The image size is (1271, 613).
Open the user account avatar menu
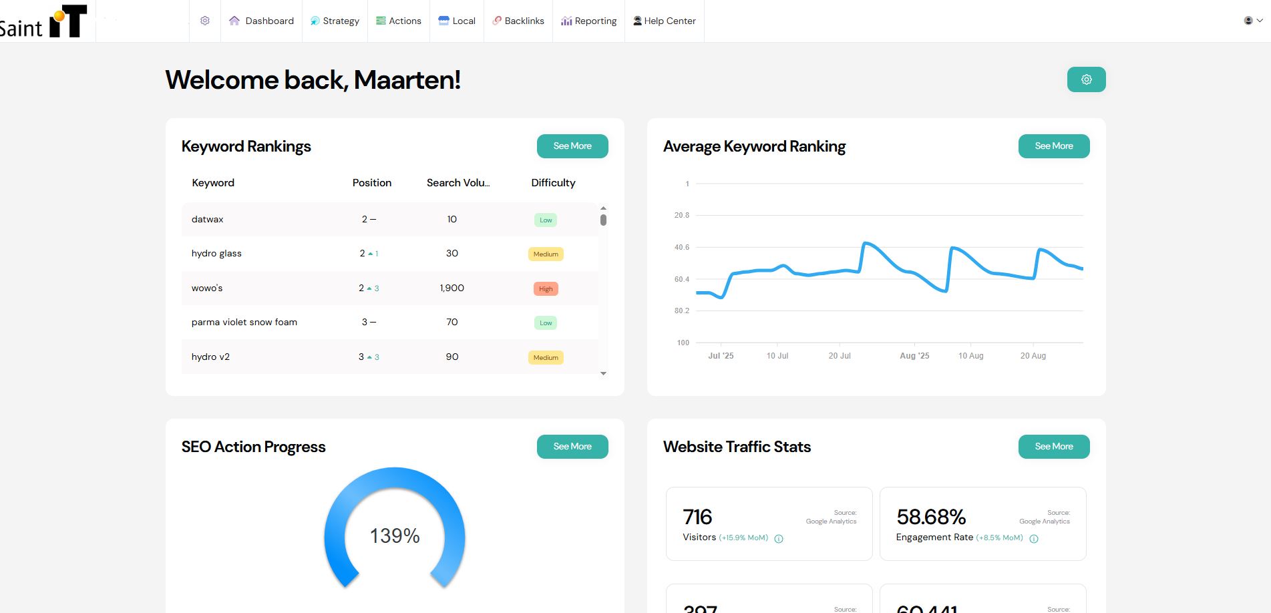pyautogui.click(x=1252, y=21)
